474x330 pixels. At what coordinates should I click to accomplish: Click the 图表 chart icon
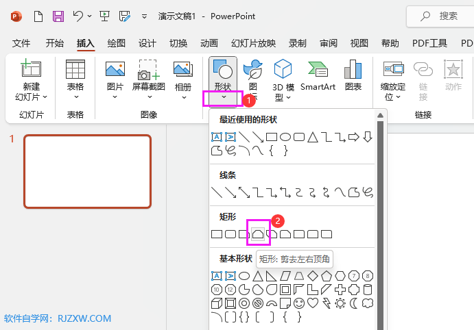click(353, 77)
